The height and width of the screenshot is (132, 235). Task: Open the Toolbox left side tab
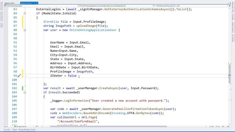2,25
